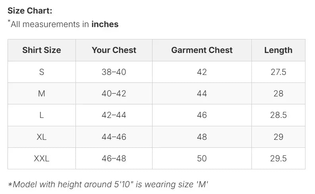Click the XXL shirt size cell
This screenshot has height=194, width=315.
42,158
